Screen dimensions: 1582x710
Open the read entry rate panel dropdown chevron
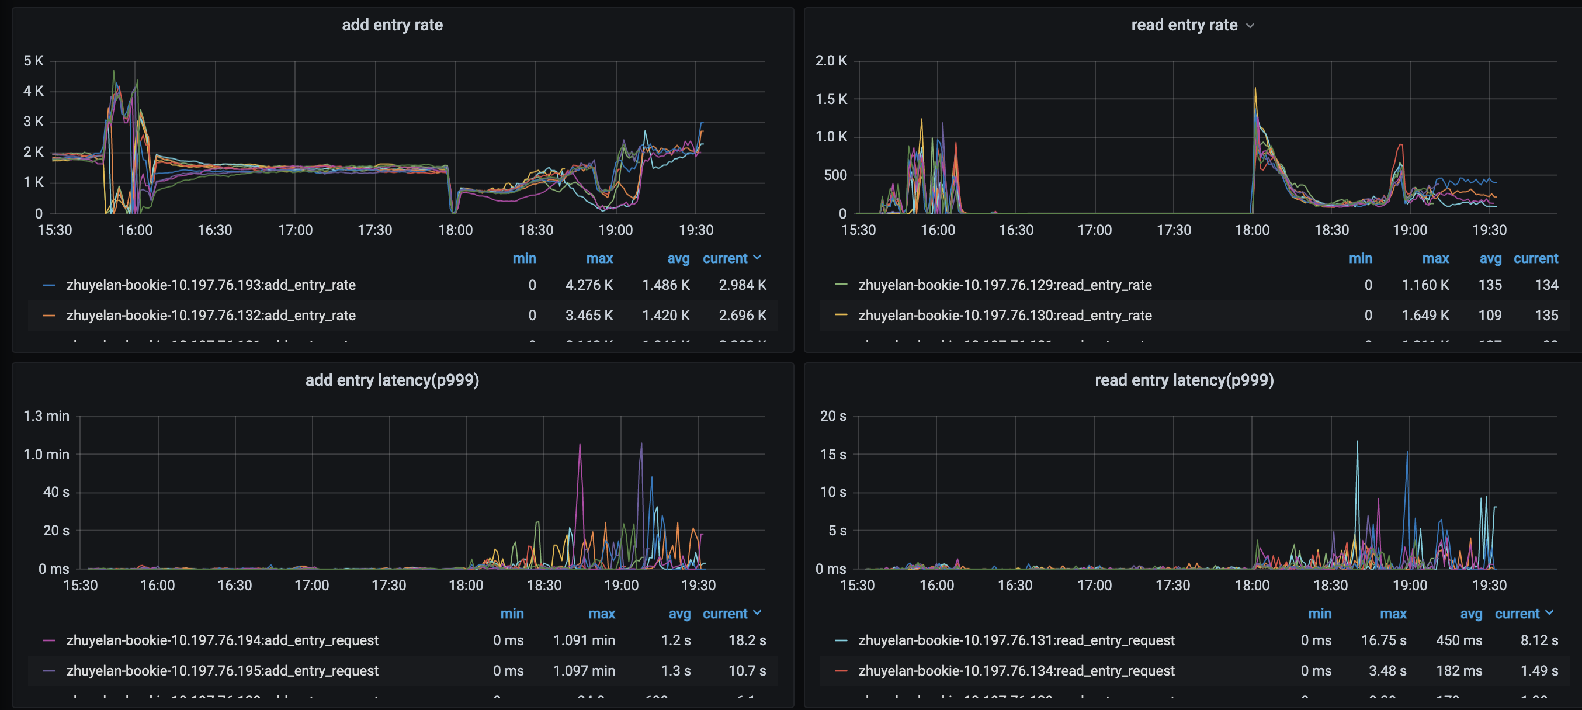tap(1250, 26)
